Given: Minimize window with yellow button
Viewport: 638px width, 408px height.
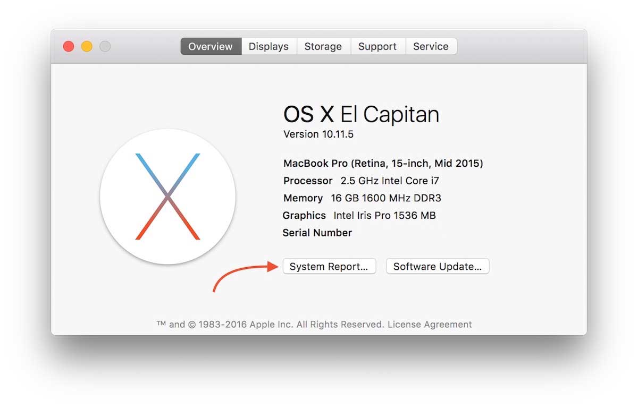Looking at the screenshot, I should tap(87, 46).
